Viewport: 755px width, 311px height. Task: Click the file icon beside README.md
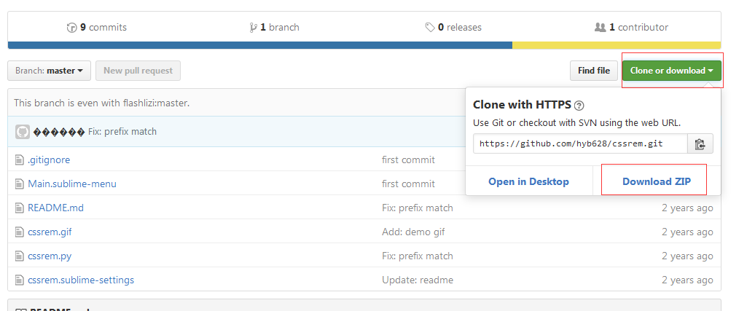click(19, 208)
